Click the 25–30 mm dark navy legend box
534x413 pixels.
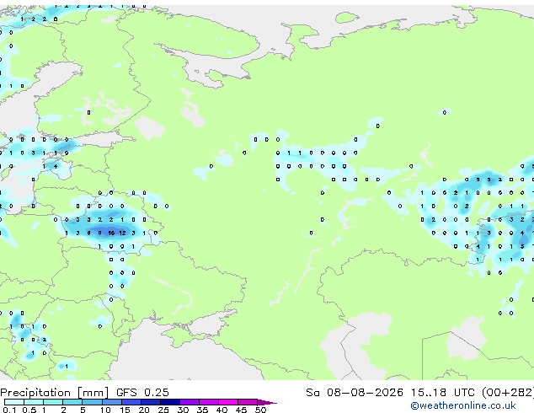[x=169, y=402]
